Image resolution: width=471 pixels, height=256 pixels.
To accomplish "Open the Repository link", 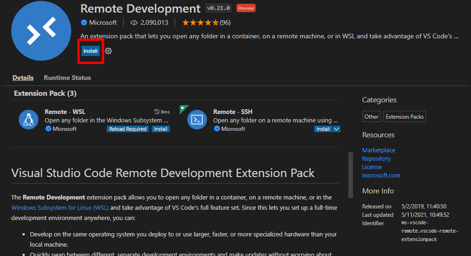I will (x=376, y=158).
